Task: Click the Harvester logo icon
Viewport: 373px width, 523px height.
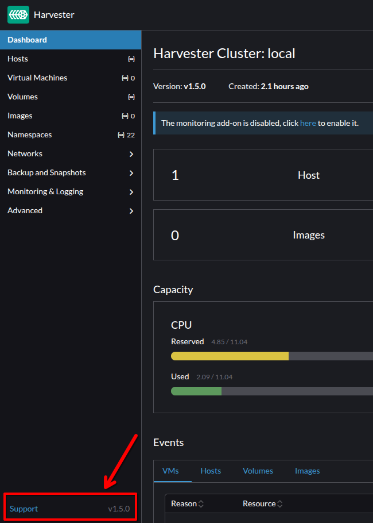Action: 18,14
